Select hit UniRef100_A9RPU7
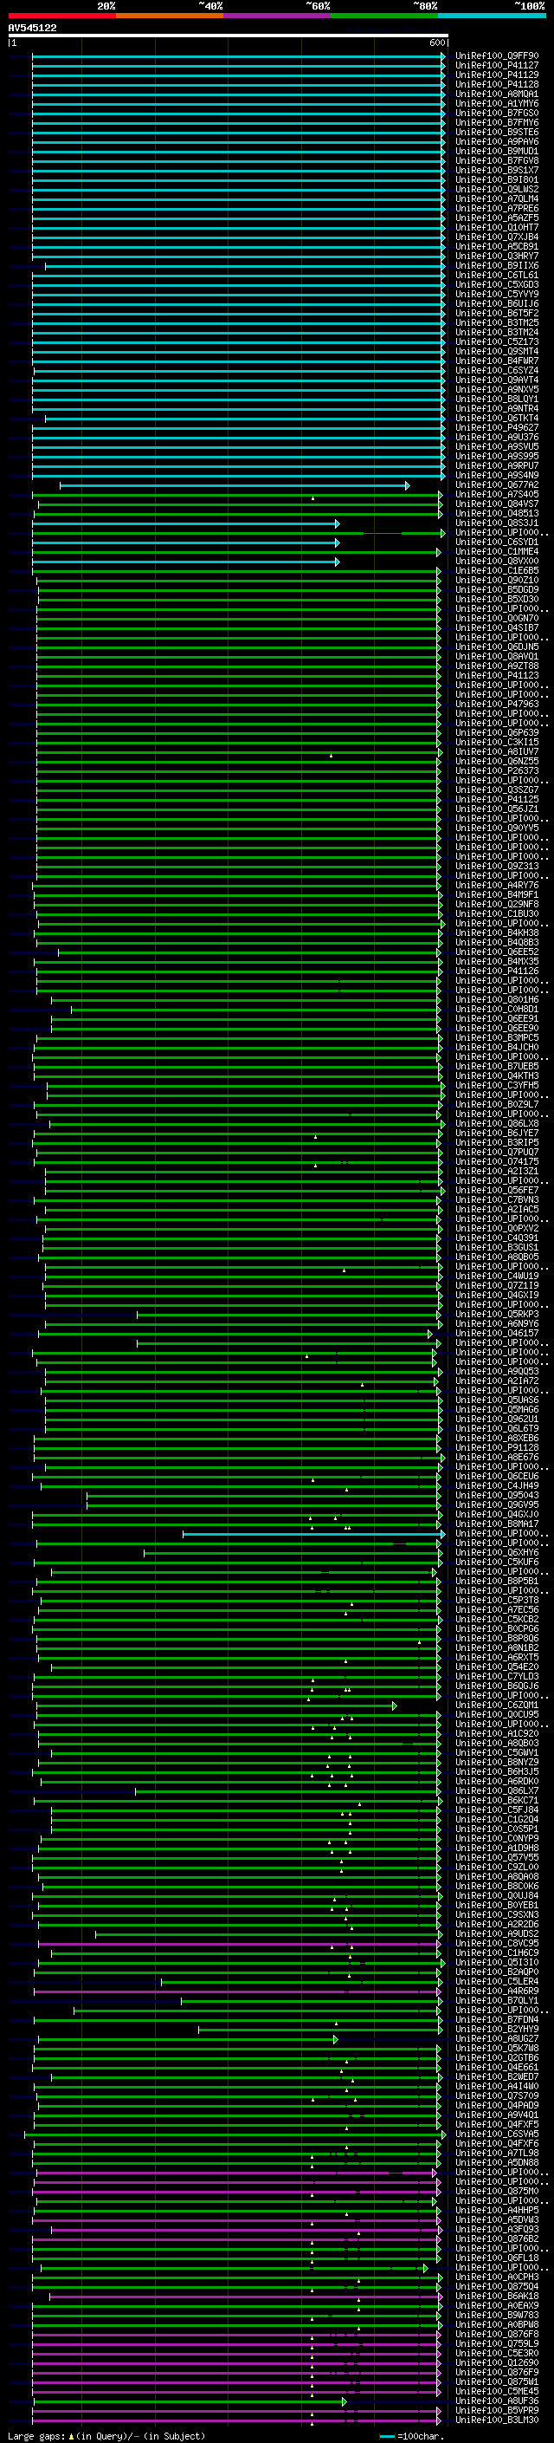Screen dimensions: 554x2443 [x=496, y=465]
